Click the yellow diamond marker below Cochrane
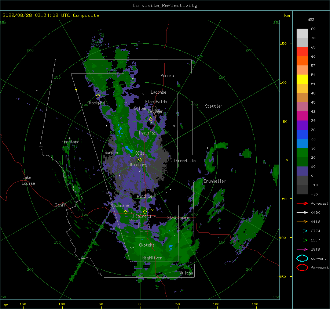 point(126,212)
